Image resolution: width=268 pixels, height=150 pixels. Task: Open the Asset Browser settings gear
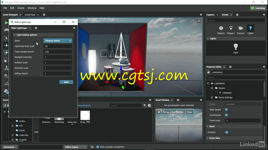[149, 106]
